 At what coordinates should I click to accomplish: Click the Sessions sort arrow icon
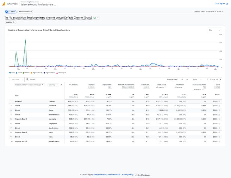[x=70, y=85]
